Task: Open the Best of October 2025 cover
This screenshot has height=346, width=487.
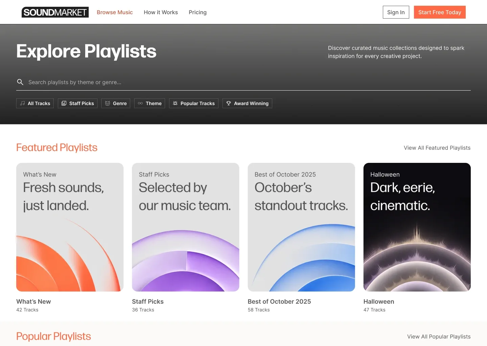Action: (301, 227)
